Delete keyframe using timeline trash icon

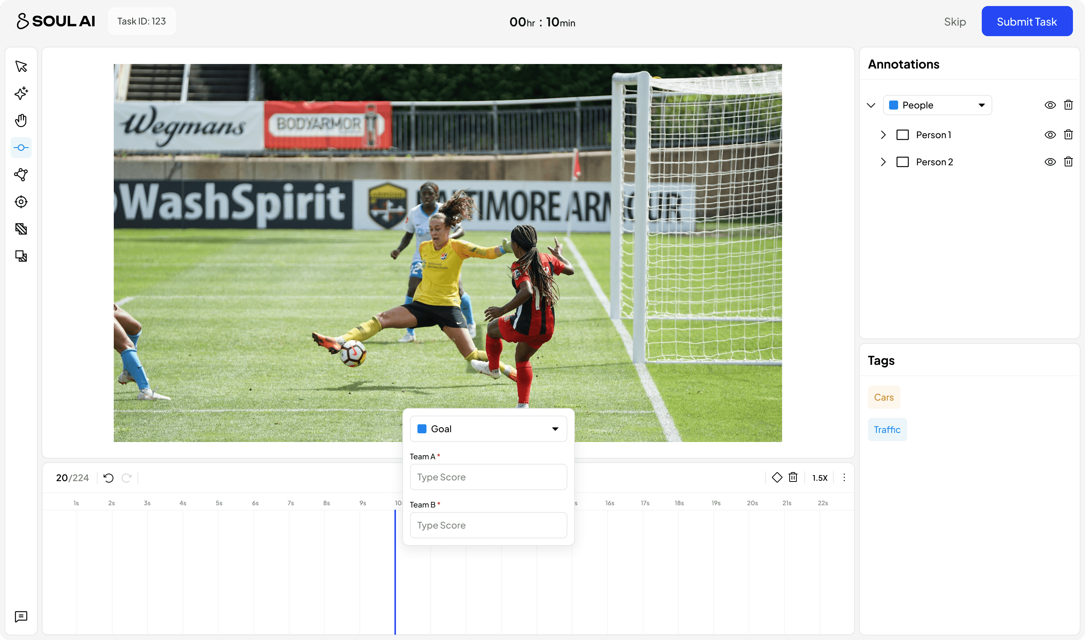tap(793, 477)
